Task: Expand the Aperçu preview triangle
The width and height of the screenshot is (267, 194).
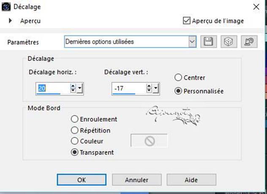Action: click(11, 21)
